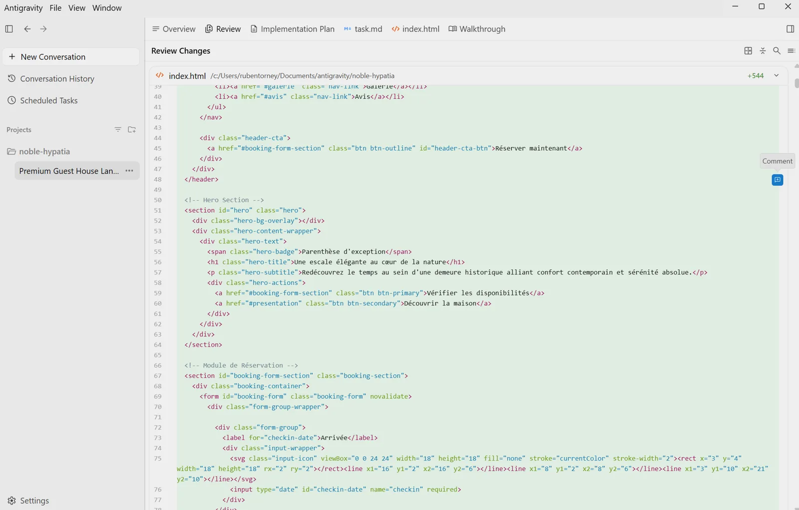This screenshot has width=799, height=510.
Task: Collapse all files in Review Changes
Action: coord(763,51)
